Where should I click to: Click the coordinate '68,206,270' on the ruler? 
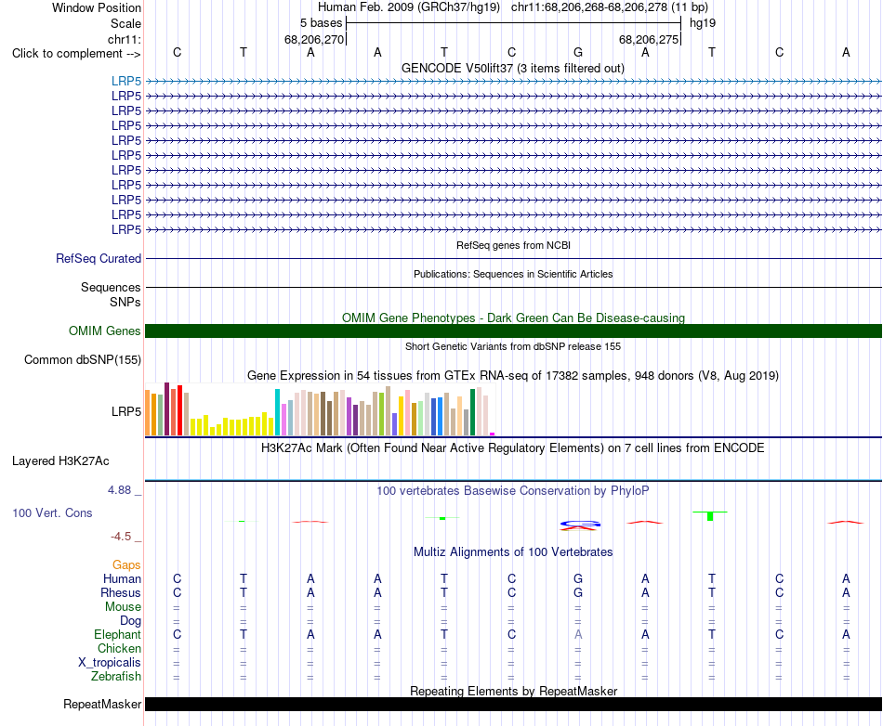coord(313,39)
